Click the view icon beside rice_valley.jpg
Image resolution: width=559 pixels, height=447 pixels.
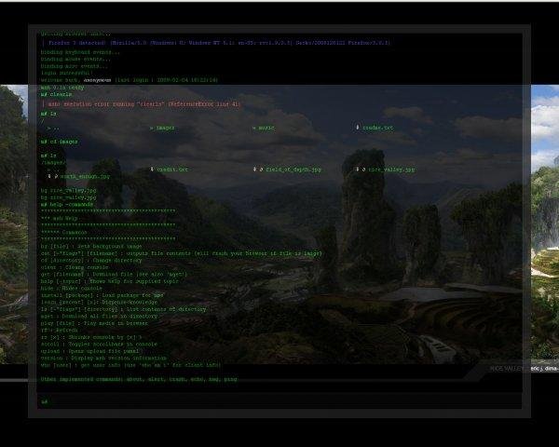click(363, 169)
